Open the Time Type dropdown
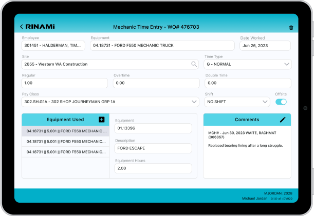 point(247,64)
